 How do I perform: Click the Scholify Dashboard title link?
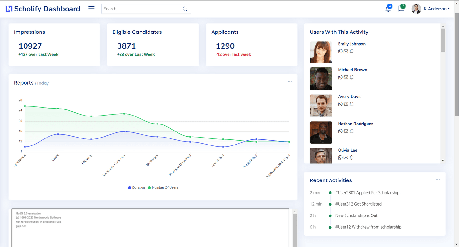(47, 9)
